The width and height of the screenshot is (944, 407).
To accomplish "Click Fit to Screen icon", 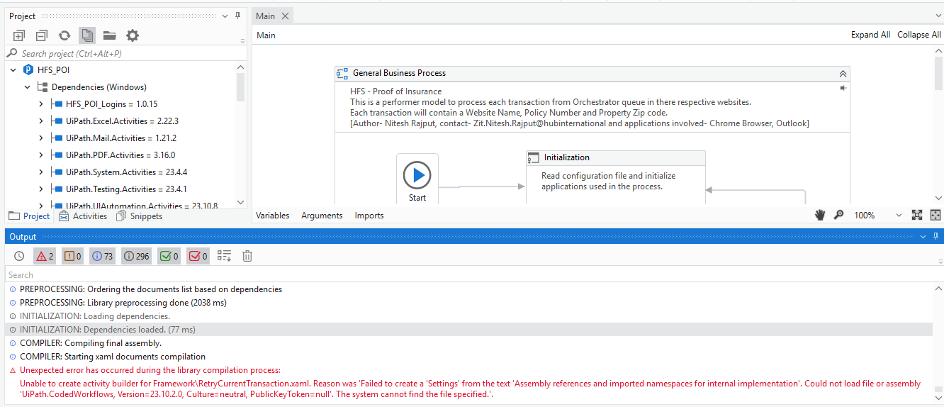I will (917, 215).
